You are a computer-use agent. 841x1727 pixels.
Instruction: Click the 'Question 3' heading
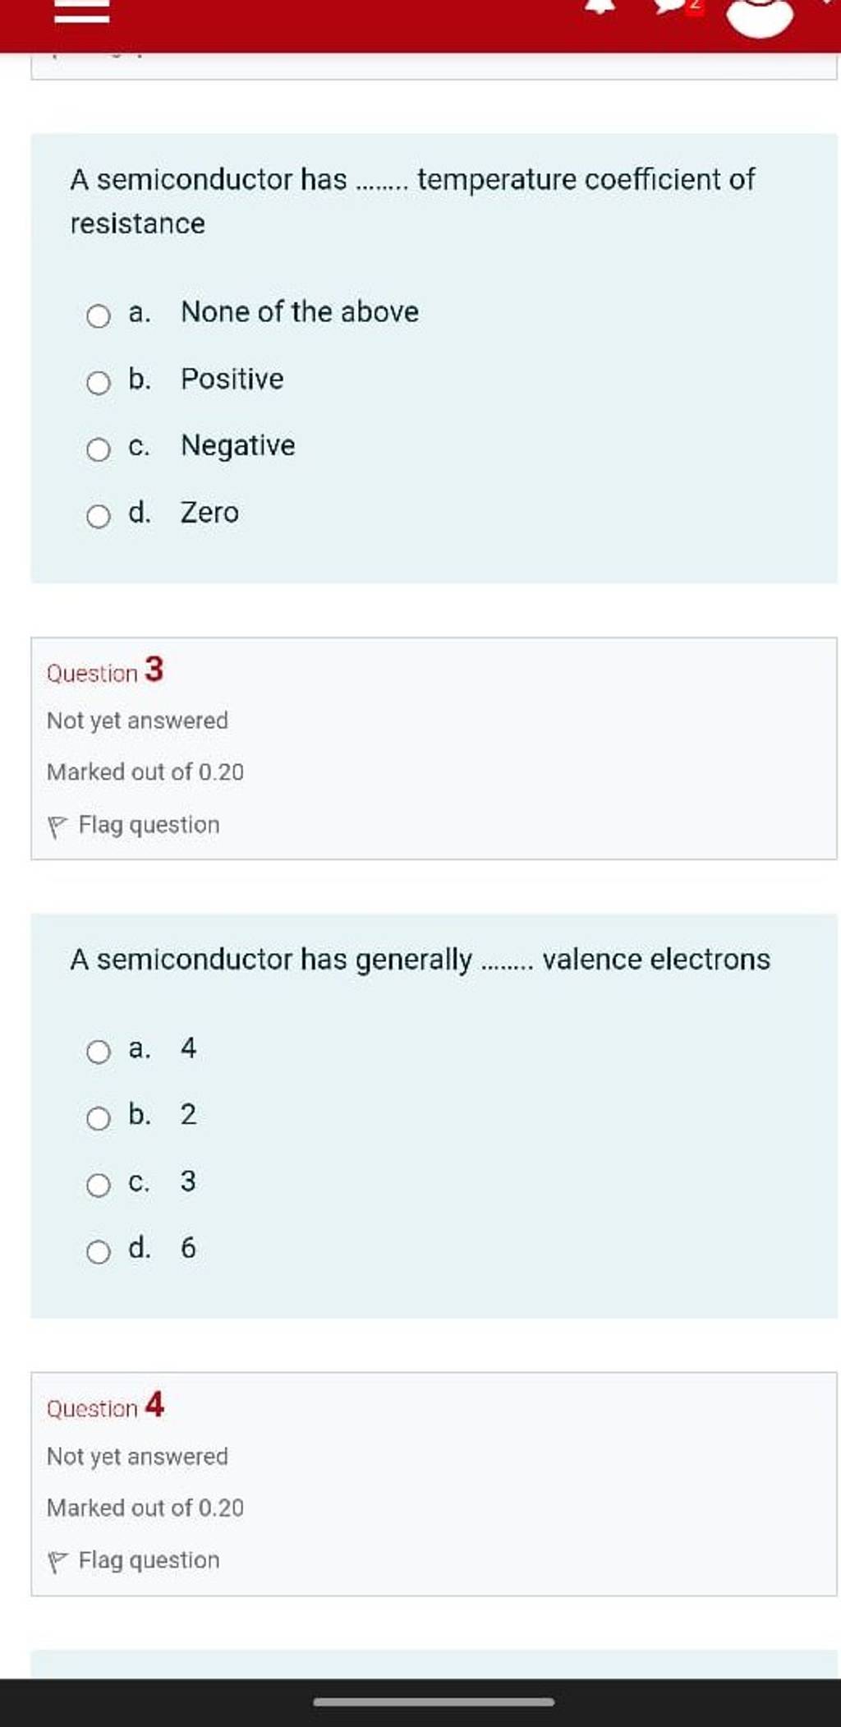coord(105,671)
